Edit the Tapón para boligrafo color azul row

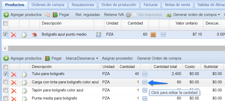point(24,91)
